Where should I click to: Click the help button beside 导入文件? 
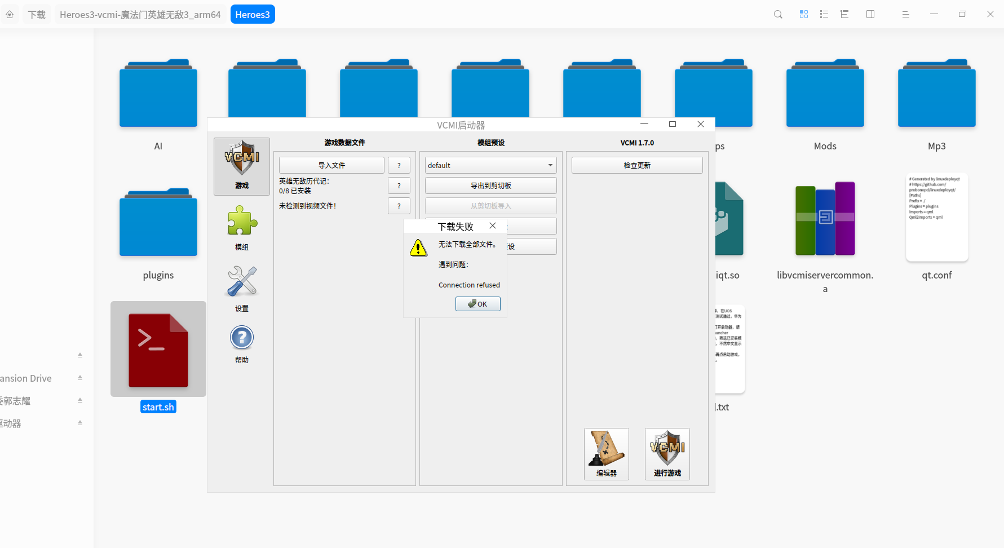[399, 165]
